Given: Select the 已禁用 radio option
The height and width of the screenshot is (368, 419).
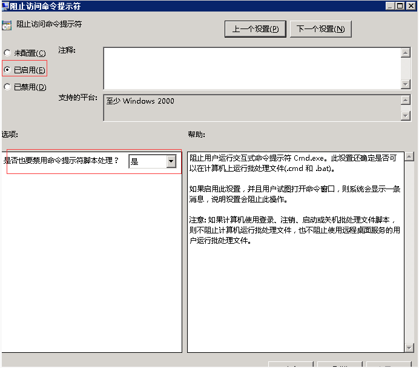Looking at the screenshot, I should (7, 87).
